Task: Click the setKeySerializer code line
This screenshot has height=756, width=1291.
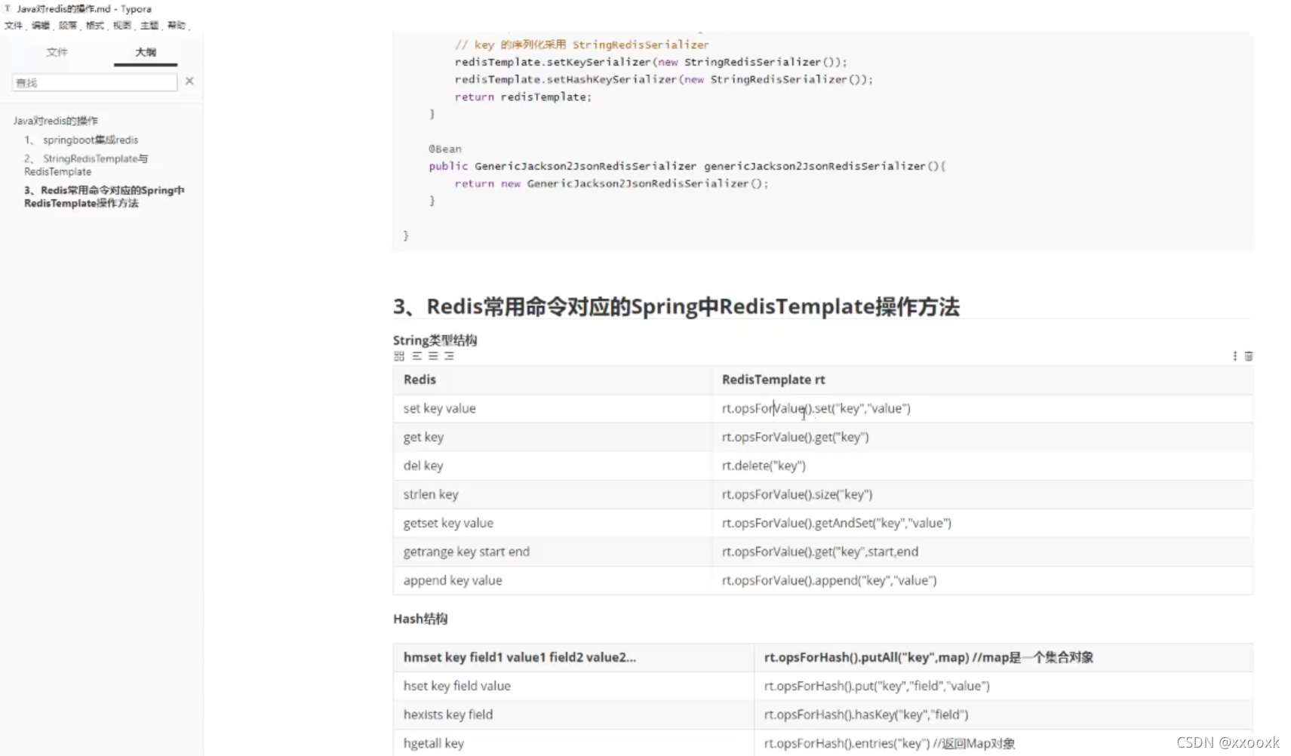Action: (650, 62)
